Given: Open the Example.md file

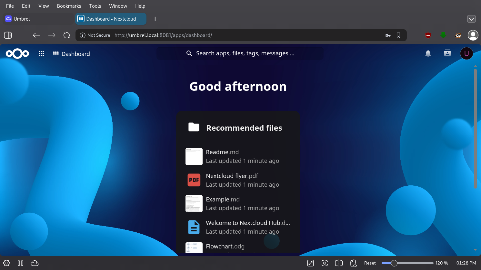Looking at the screenshot, I should [x=238, y=204].
